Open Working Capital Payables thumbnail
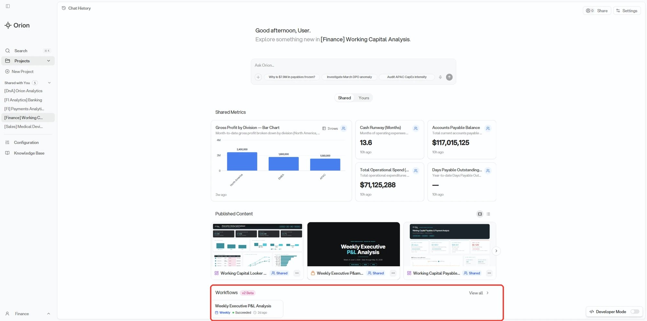Screen dimensions: 647x321 [450, 245]
